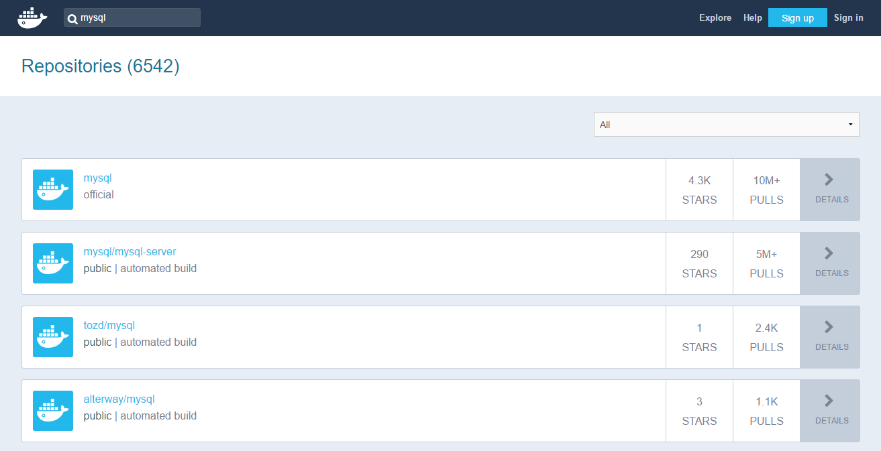Click the whale thumbnail for alterway/mysql

(x=53, y=411)
